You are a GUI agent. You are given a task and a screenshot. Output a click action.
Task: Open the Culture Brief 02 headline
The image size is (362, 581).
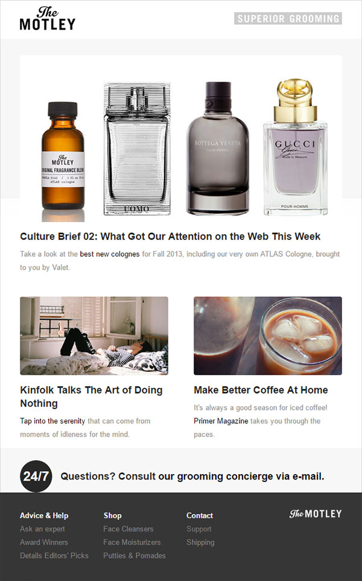tap(170, 236)
